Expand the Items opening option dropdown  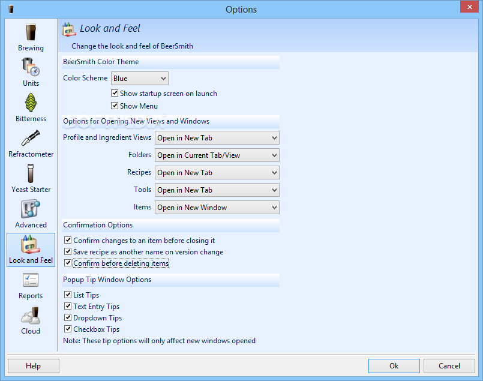(x=217, y=207)
